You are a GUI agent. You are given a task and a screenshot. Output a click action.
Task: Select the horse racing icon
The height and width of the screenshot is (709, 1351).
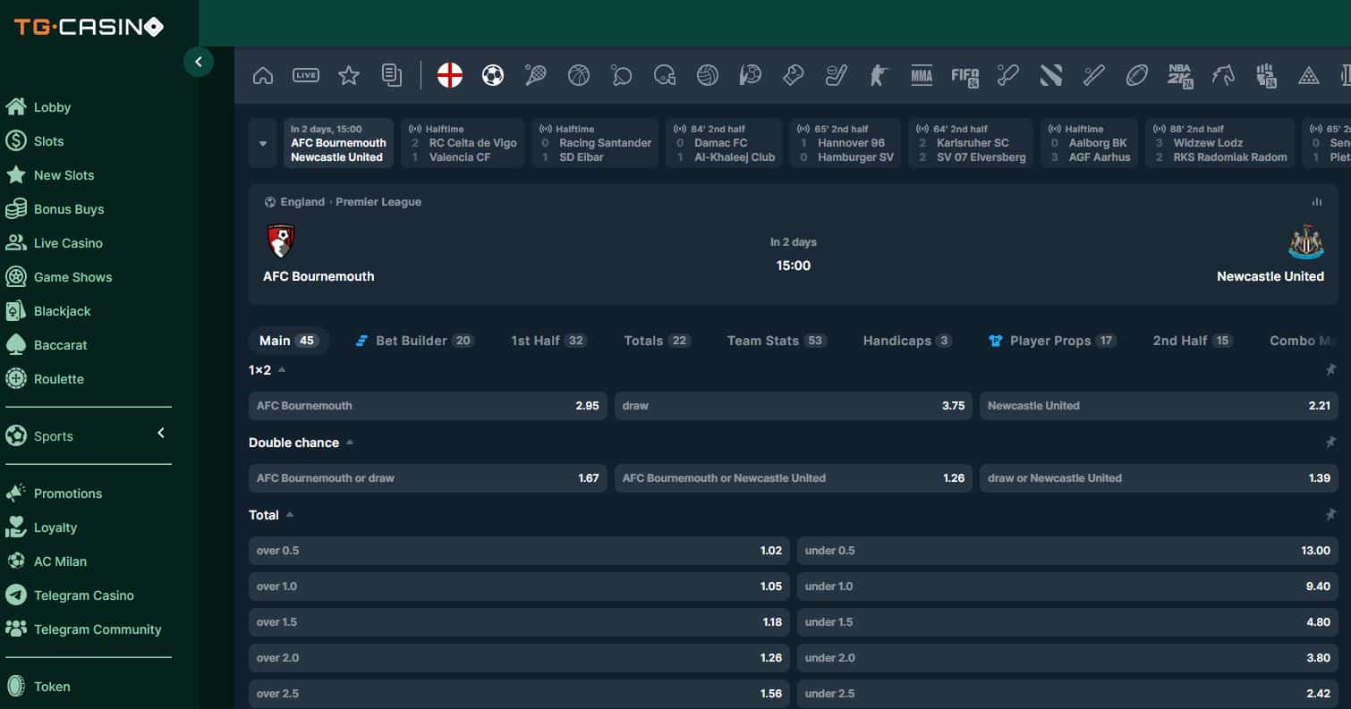(x=1223, y=76)
